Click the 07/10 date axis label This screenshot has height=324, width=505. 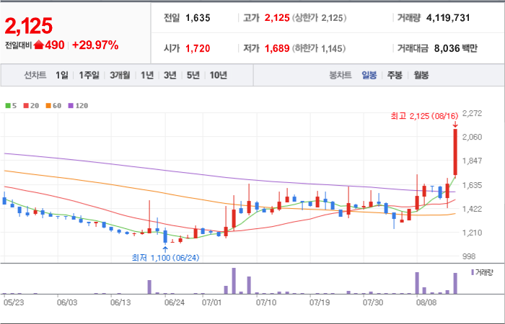tap(266, 302)
